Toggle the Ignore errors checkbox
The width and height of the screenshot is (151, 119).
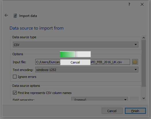coord(15,77)
